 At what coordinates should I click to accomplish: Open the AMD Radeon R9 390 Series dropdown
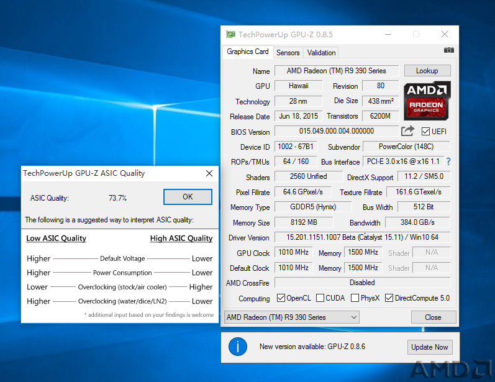[292, 317]
